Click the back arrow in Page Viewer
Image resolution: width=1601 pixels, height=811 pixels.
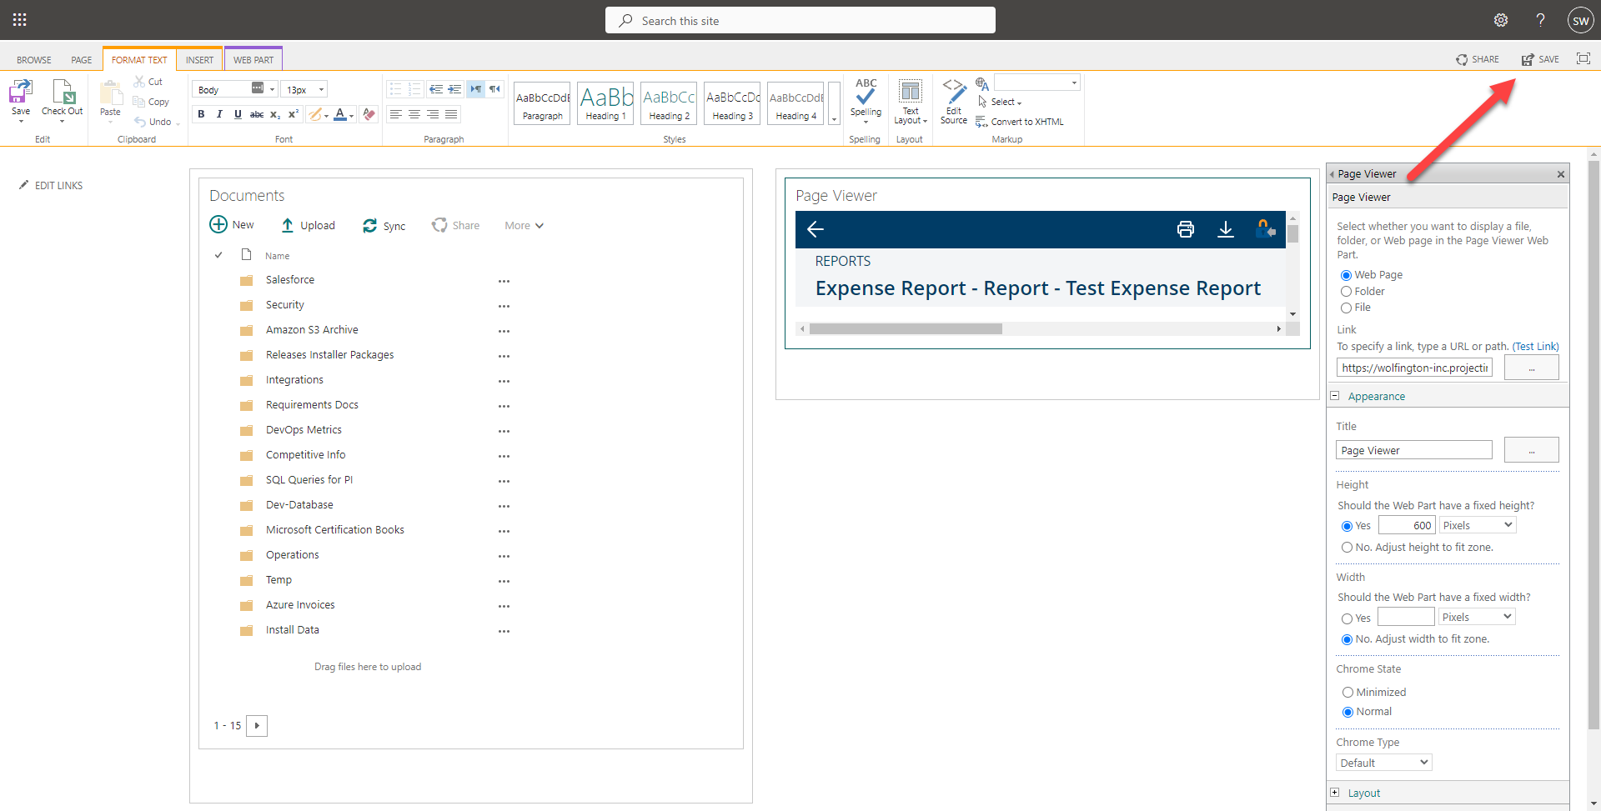(x=816, y=229)
